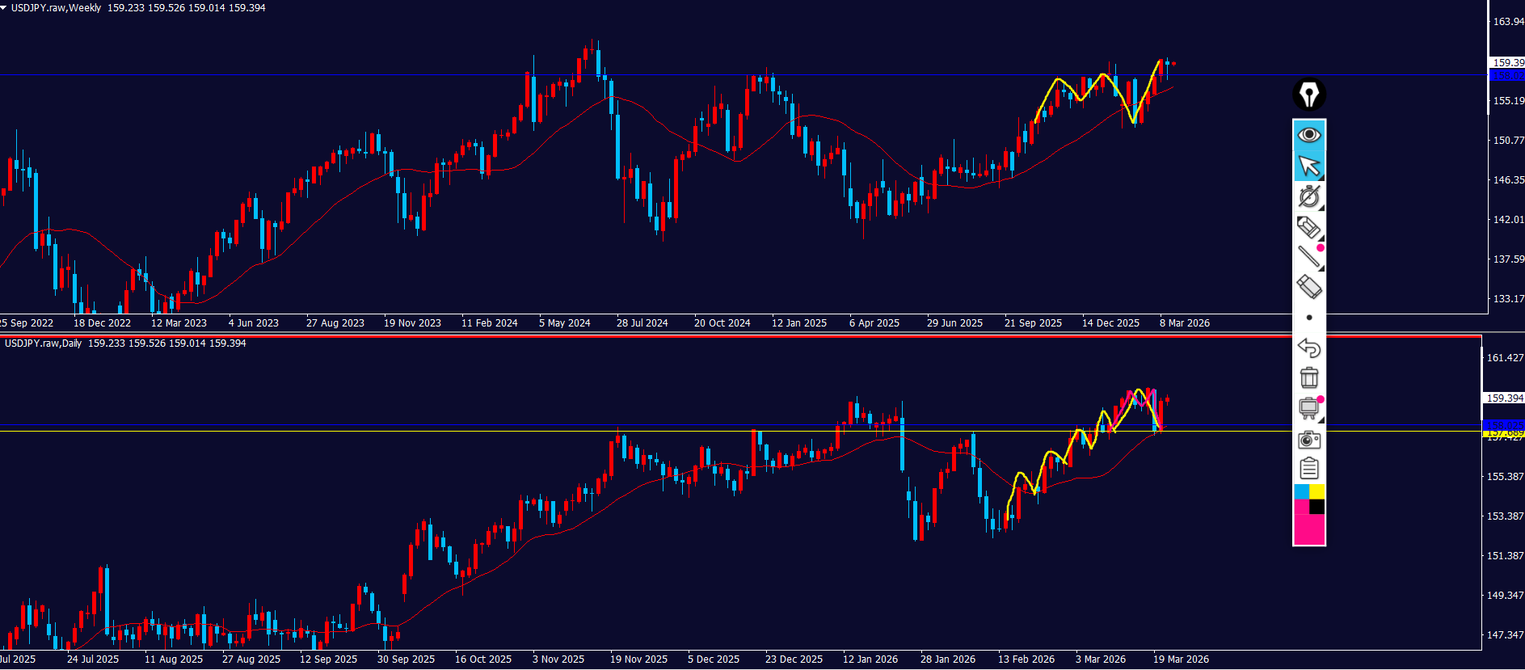The height and width of the screenshot is (670, 1525).
Task: Take a screenshot with the camera icon
Action: pyautogui.click(x=1308, y=439)
